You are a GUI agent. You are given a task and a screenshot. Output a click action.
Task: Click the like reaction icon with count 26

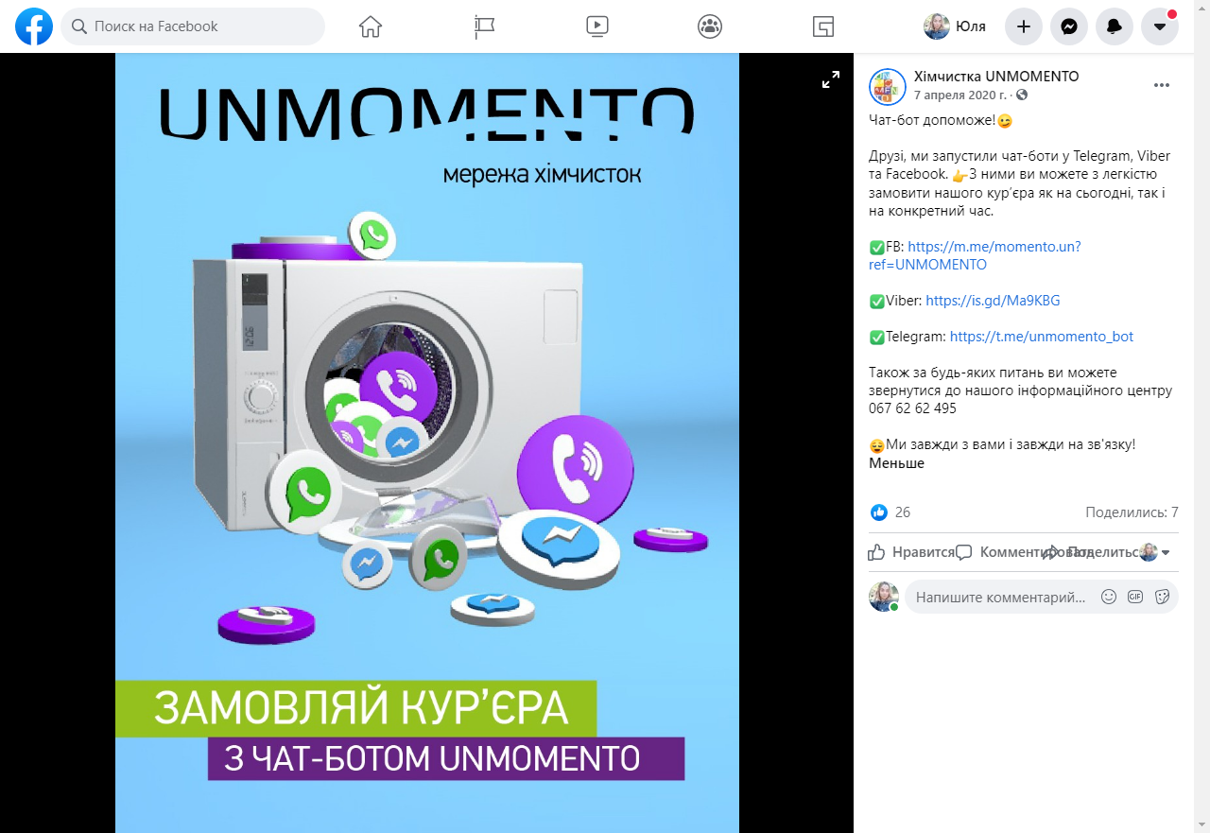pos(879,512)
